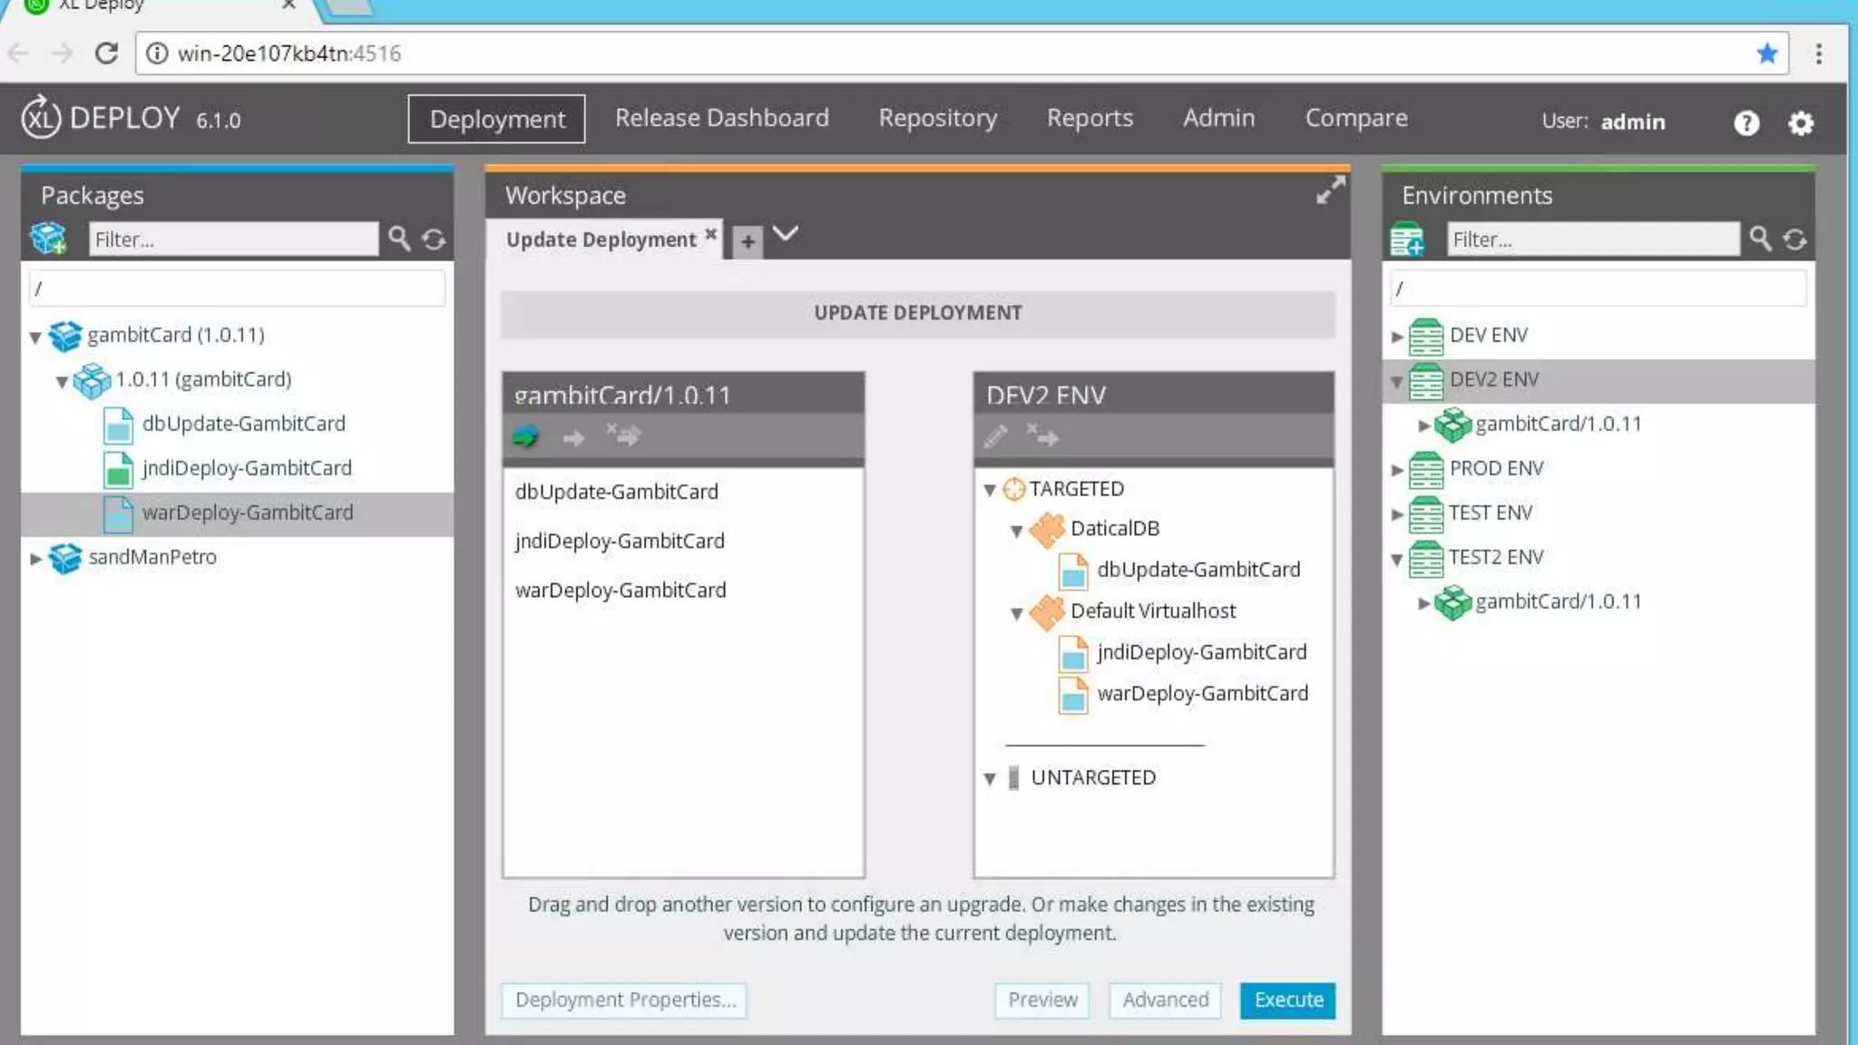This screenshot has width=1858, height=1045.
Task: Maximize the Workspace panel
Action: coord(1330,190)
